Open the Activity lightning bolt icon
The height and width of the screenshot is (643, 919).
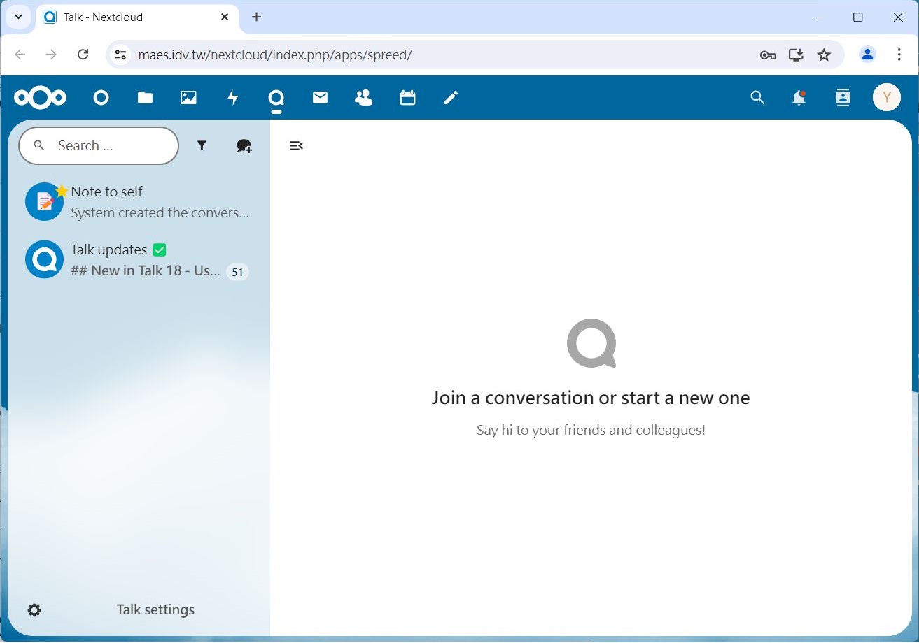(x=232, y=98)
